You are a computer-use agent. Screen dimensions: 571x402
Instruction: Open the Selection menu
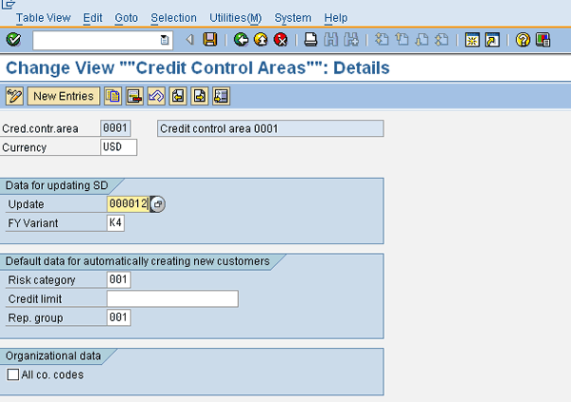[x=174, y=18]
